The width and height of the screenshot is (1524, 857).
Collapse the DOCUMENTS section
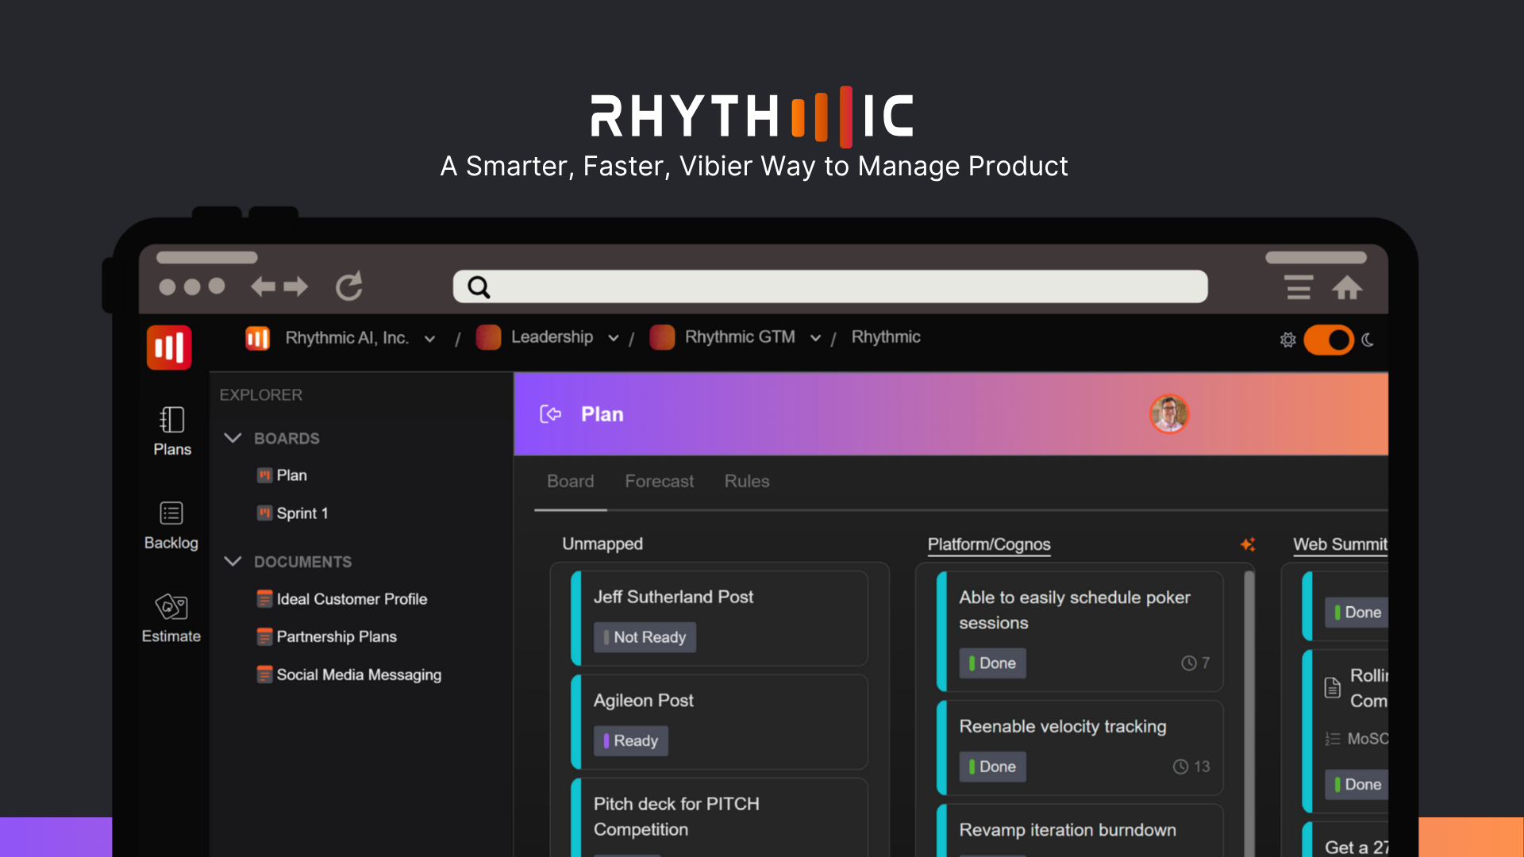[x=233, y=562]
